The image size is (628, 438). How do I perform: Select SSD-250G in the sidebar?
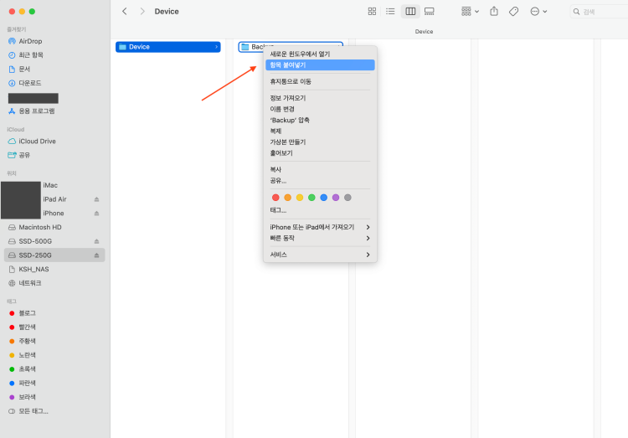54,255
